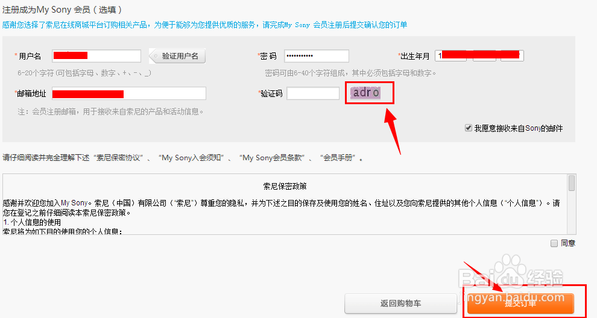This screenshot has height=318, width=597.
Task: Click the 注册成为My Sony 会员（选填） heading
Action: pyautogui.click(x=62, y=10)
